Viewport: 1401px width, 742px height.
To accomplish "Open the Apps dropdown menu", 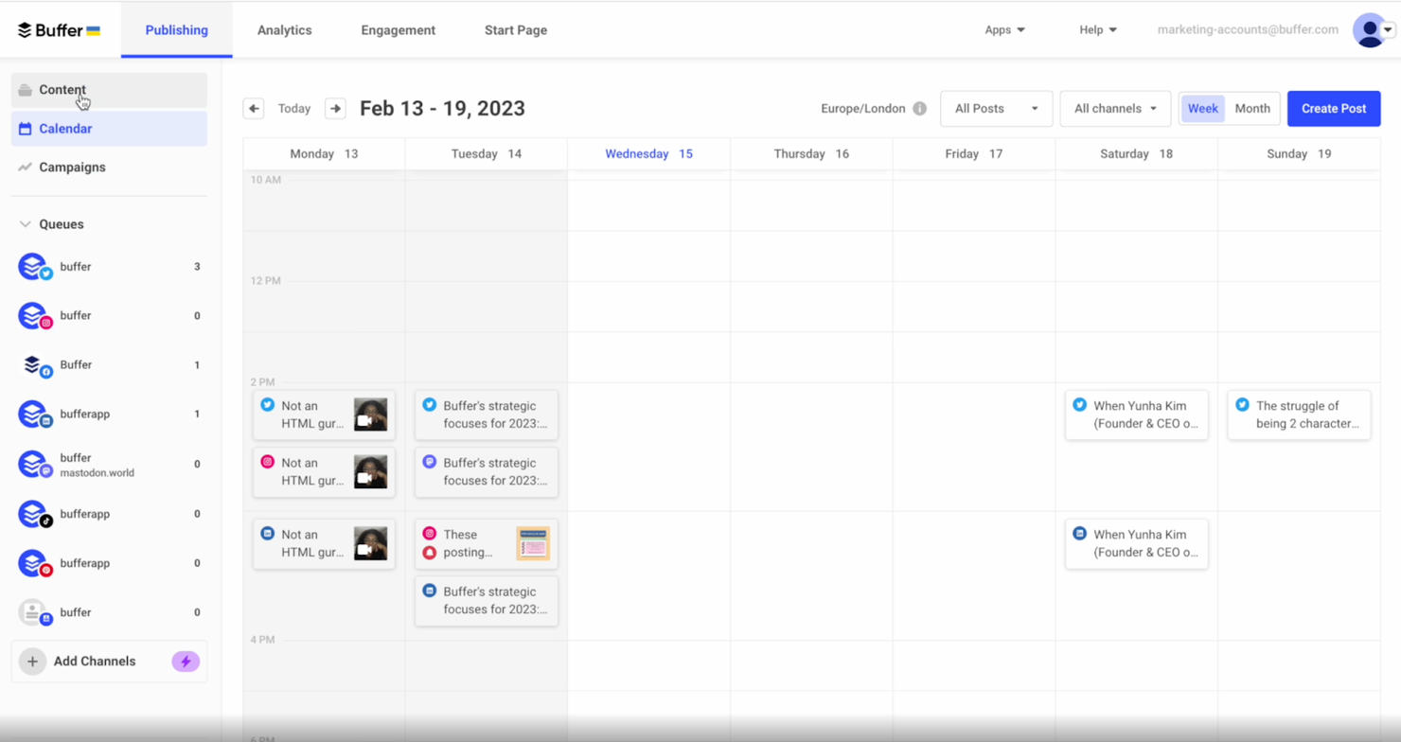I will pos(1004,30).
